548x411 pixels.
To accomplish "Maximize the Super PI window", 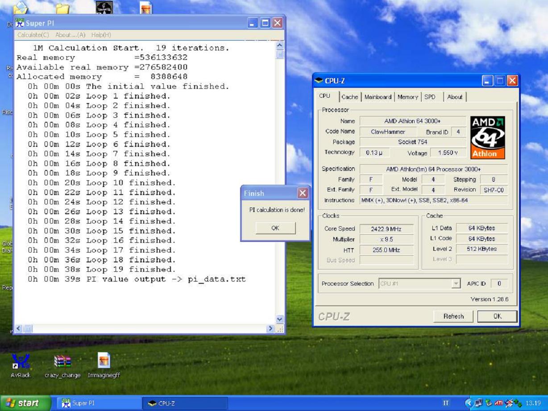I will 265,23.
